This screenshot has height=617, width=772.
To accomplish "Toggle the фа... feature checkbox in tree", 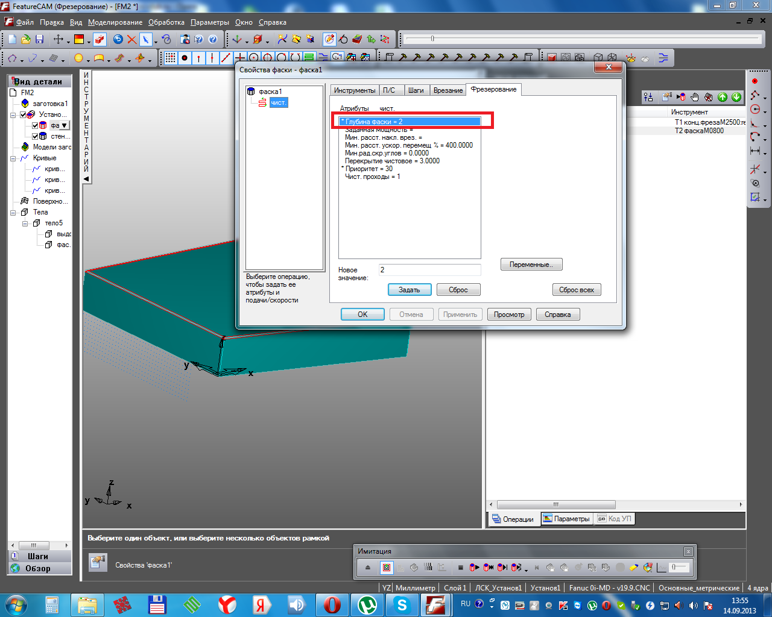I will (x=36, y=125).
